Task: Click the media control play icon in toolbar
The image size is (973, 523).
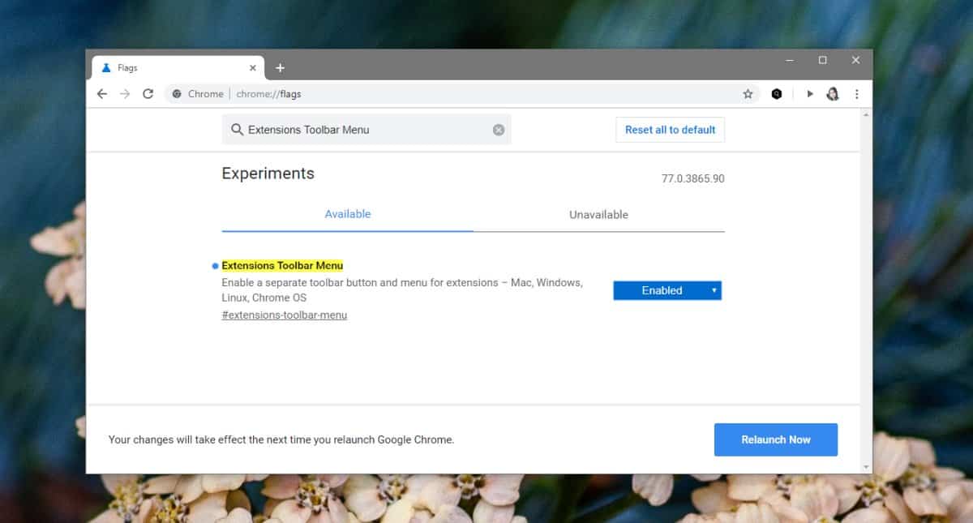Action: (x=809, y=94)
